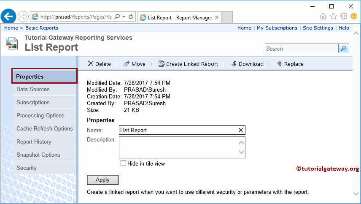Click the Size value 21 KB
The height and width of the screenshot is (204, 361).
[x=132, y=110]
